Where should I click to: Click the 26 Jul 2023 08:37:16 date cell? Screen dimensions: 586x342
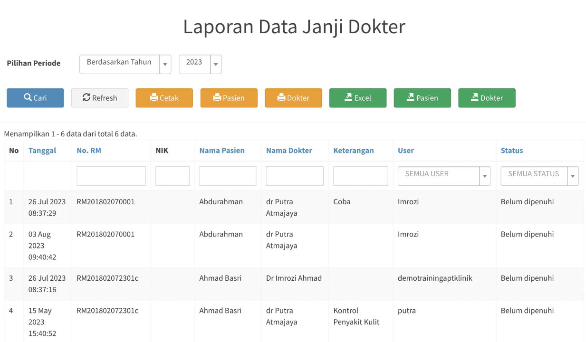click(47, 284)
